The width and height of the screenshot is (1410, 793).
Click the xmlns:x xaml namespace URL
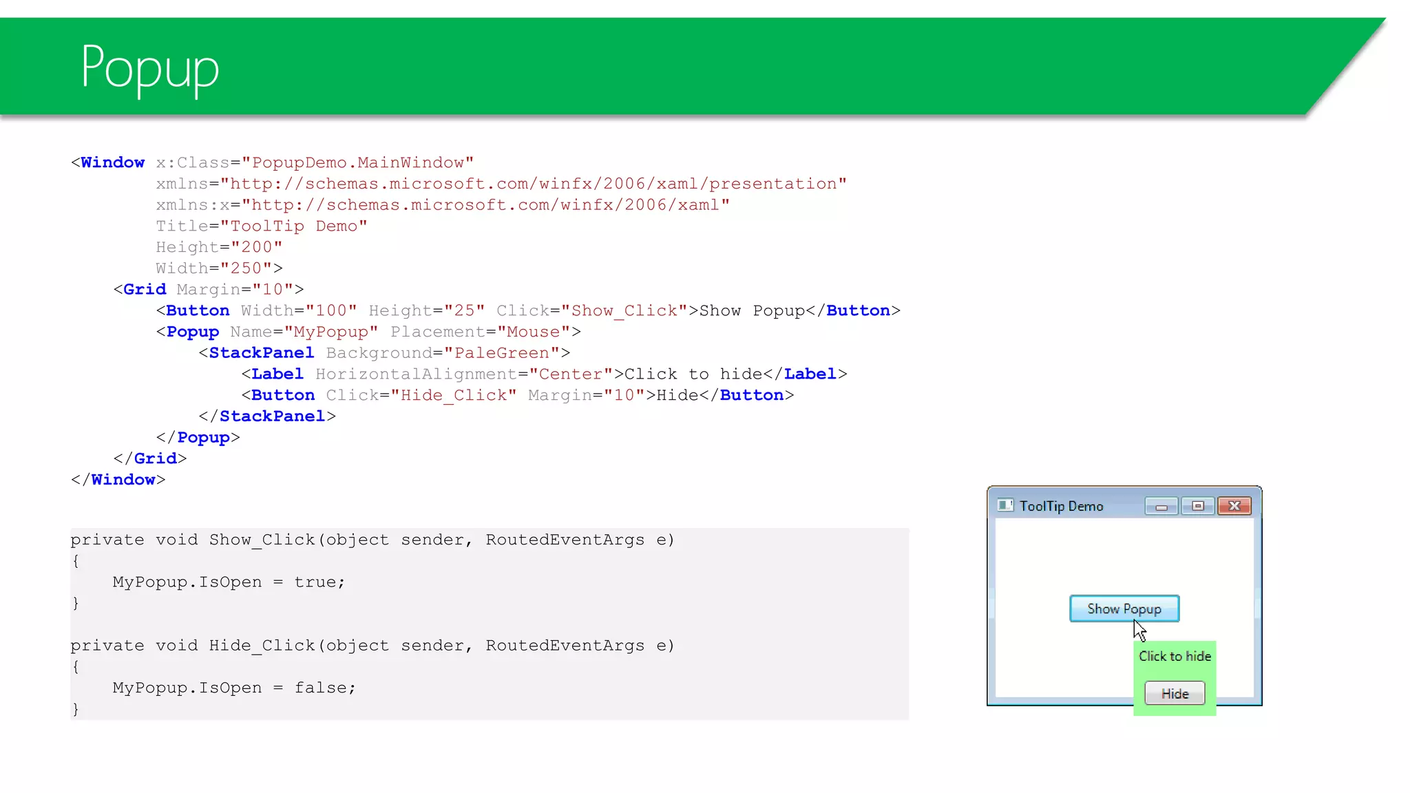click(x=485, y=205)
